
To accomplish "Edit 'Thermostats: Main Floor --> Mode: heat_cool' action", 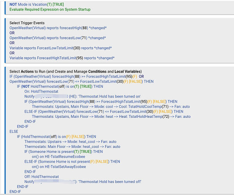I will 72,147.
